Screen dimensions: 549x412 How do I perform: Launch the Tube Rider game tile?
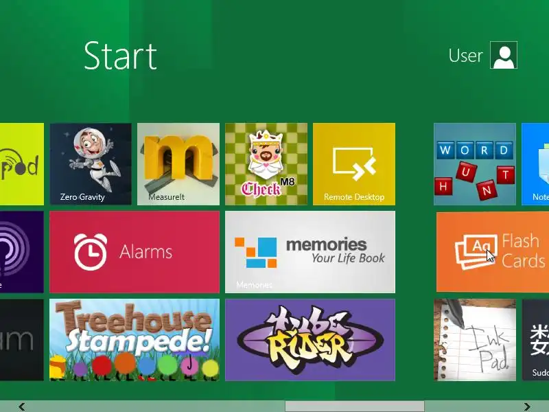point(310,340)
